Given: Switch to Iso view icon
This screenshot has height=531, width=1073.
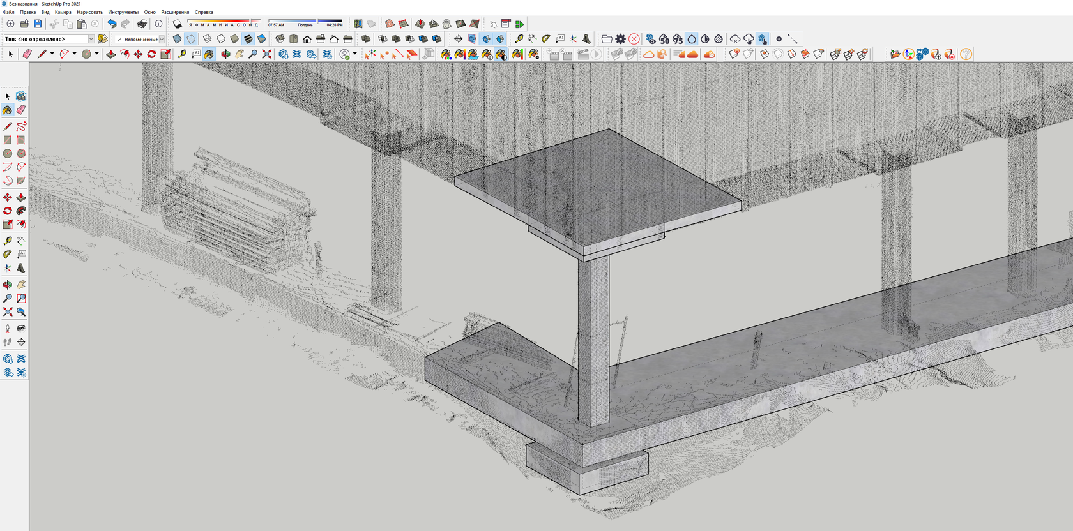Looking at the screenshot, I should 280,39.
